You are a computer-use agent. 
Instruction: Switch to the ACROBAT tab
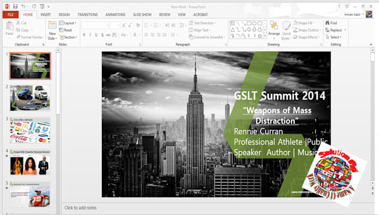point(201,14)
